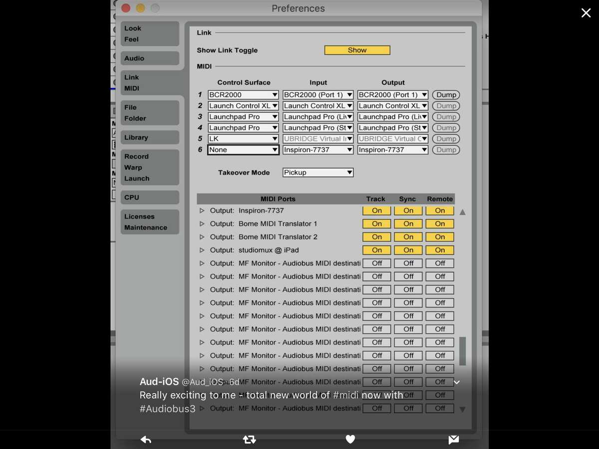Open the Takeover Mode Pickup dropdown
The image size is (599, 449).
[318, 173]
